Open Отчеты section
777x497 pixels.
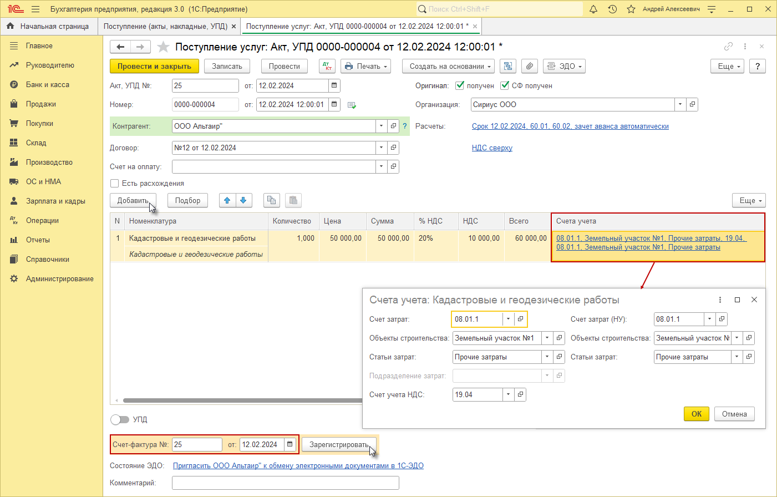38,240
